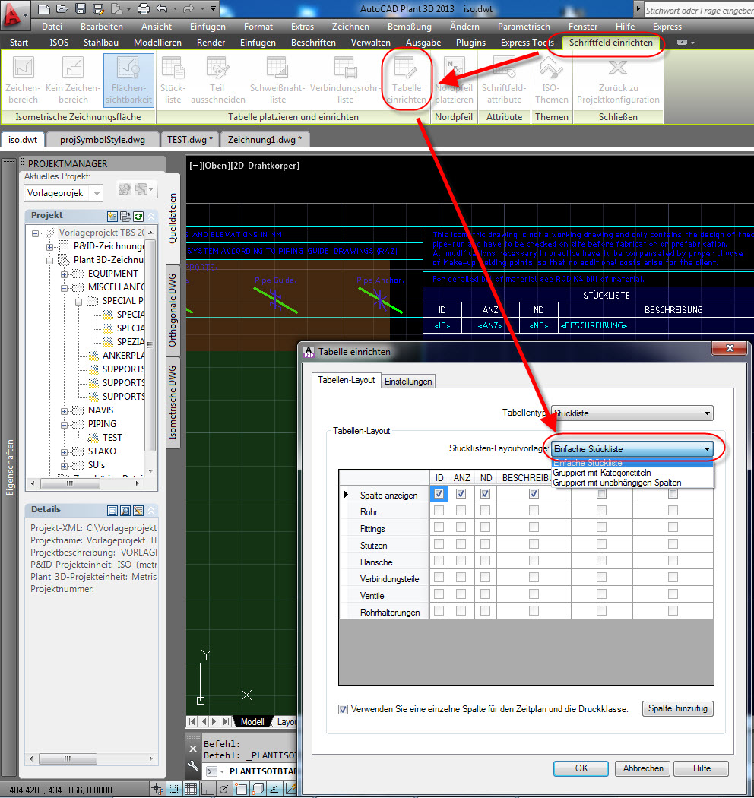Toggle ortho mode status bar icon
The width and height of the screenshot is (754, 798).
click(x=208, y=790)
